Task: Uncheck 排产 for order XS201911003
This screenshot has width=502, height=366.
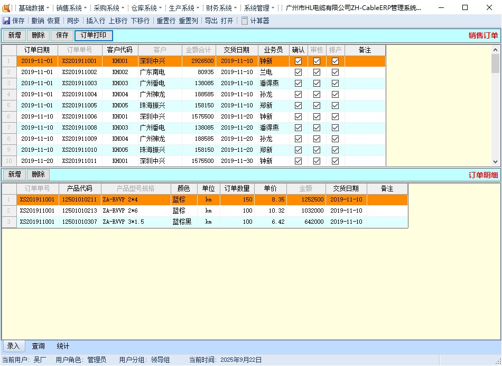Action: tap(335, 83)
